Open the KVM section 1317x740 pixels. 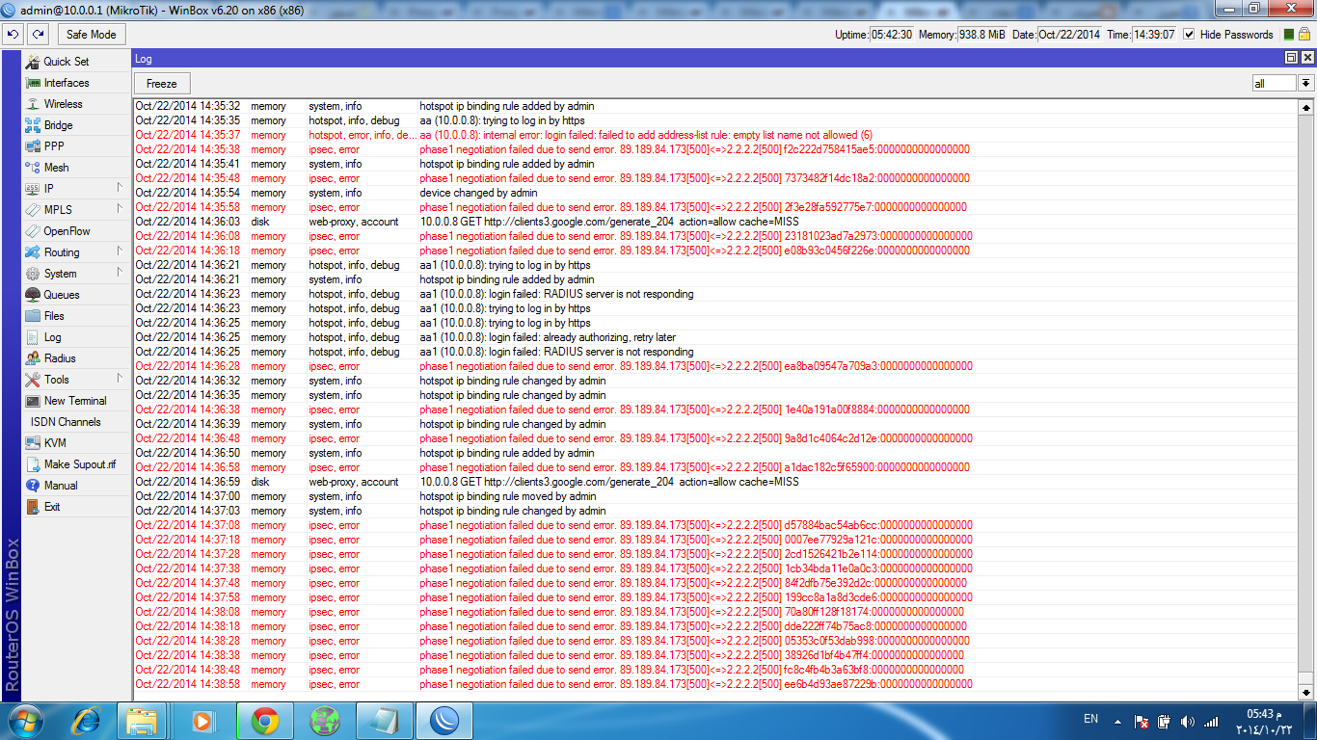(76, 443)
